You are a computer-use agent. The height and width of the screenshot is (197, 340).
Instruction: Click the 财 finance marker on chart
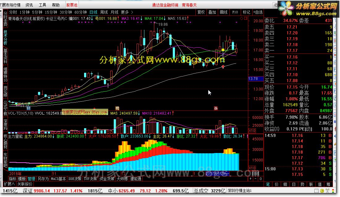click(28, 108)
